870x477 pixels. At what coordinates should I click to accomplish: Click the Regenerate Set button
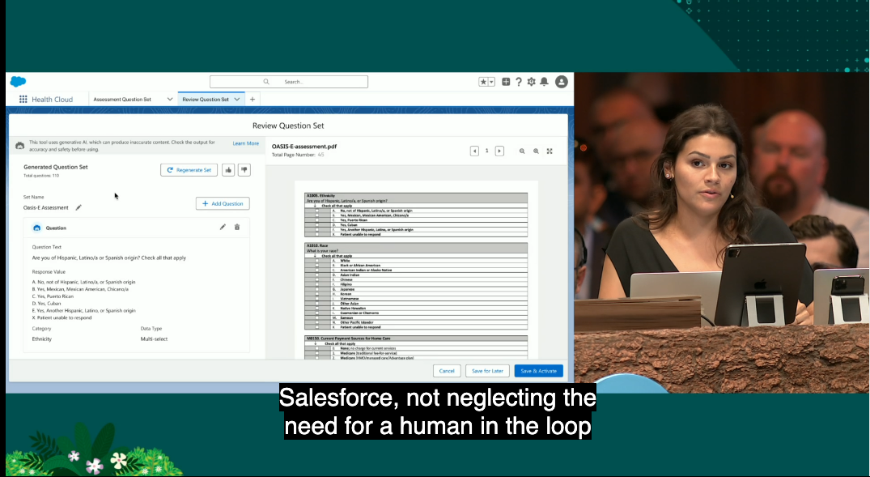[189, 170]
